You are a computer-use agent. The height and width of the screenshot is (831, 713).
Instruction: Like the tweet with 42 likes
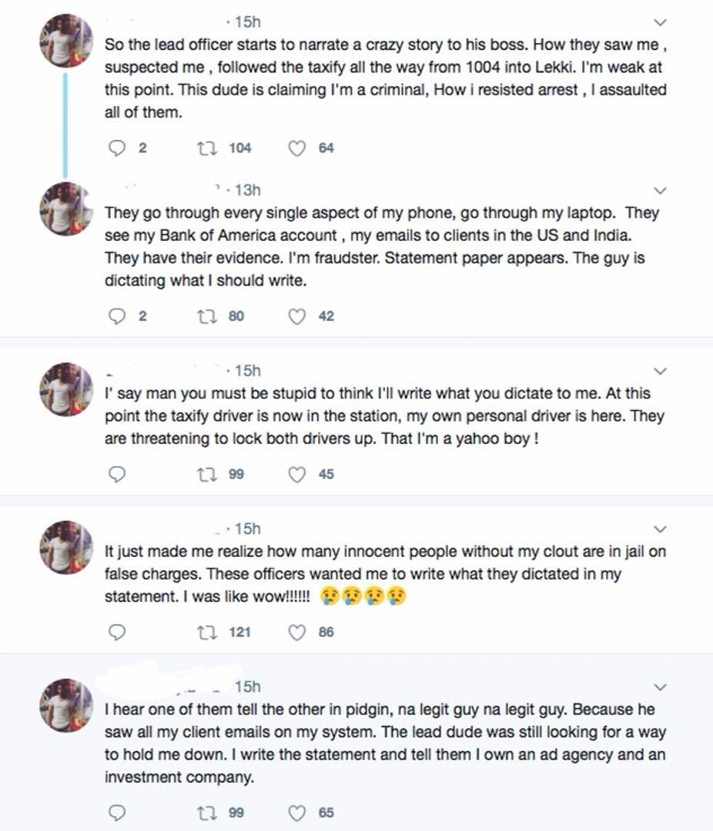(296, 316)
